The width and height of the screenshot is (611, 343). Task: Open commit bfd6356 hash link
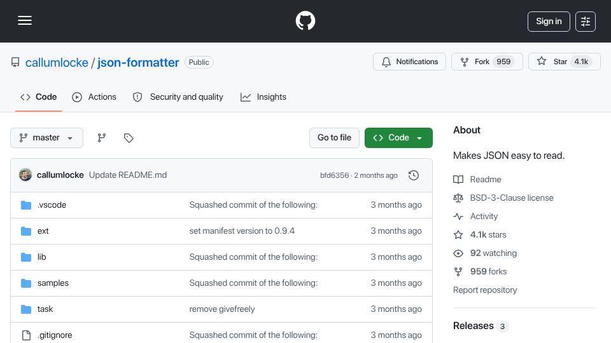pos(334,175)
